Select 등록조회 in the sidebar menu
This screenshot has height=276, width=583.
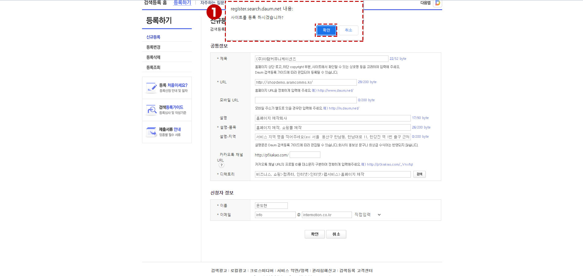(x=153, y=67)
